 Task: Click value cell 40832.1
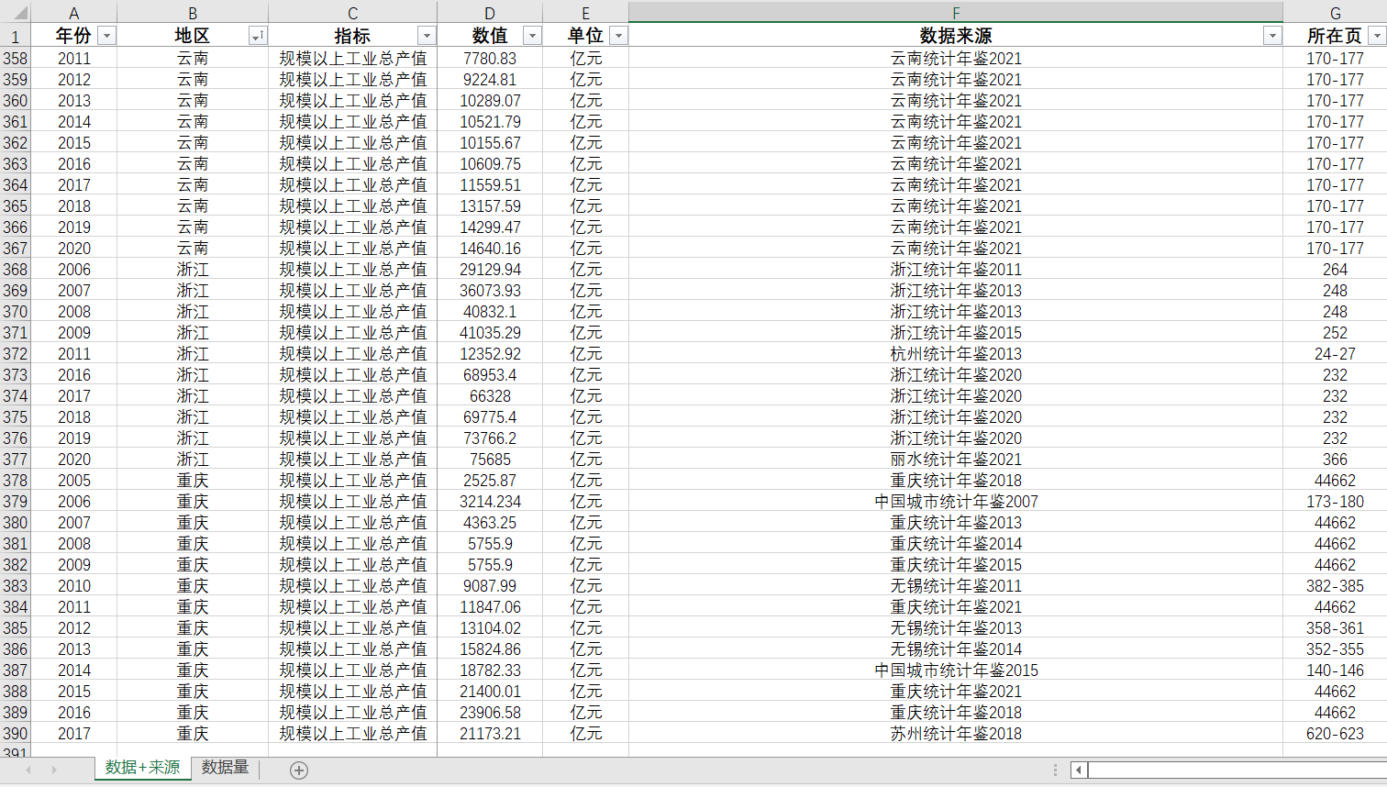pos(490,311)
